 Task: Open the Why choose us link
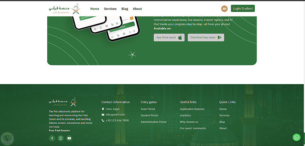[x=189, y=122]
